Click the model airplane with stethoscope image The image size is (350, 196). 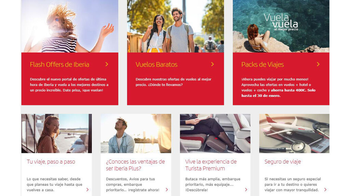pos(294,133)
